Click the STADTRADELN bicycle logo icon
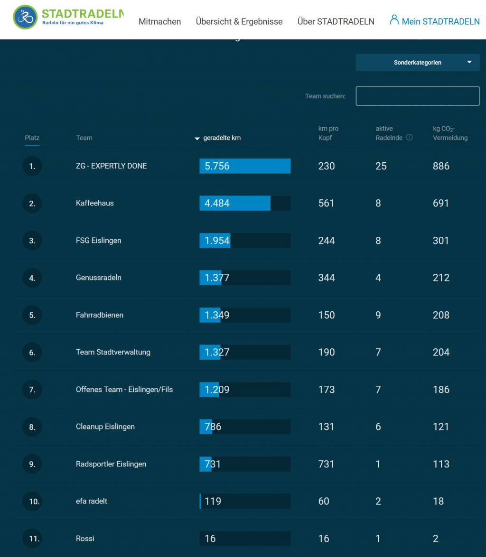 coord(25,18)
